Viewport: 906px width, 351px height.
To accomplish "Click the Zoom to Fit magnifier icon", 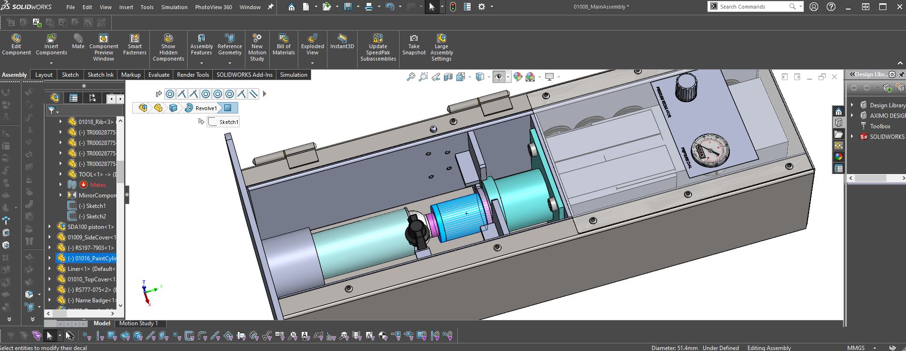I will pyautogui.click(x=411, y=77).
